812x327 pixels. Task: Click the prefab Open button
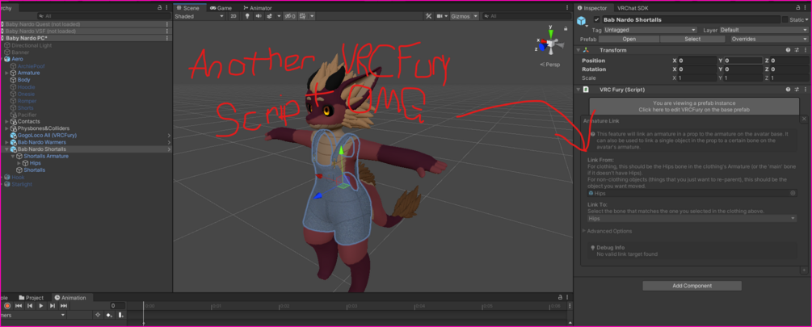(x=629, y=39)
